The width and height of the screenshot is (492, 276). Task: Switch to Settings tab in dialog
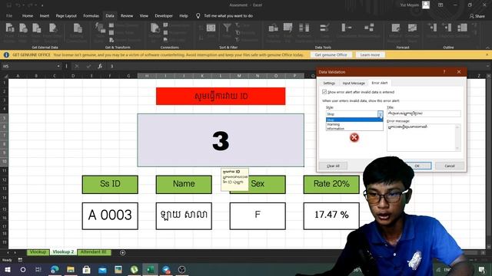point(329,83)
